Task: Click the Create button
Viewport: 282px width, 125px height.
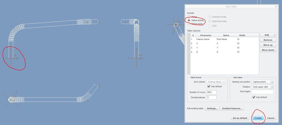Action: [258, 118]
